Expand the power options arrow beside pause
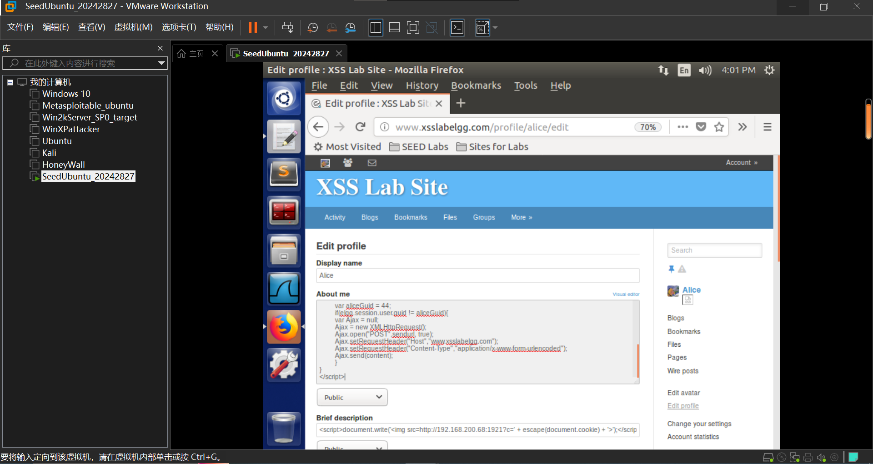Screen dimensions: 873x464 click(266, 28)
